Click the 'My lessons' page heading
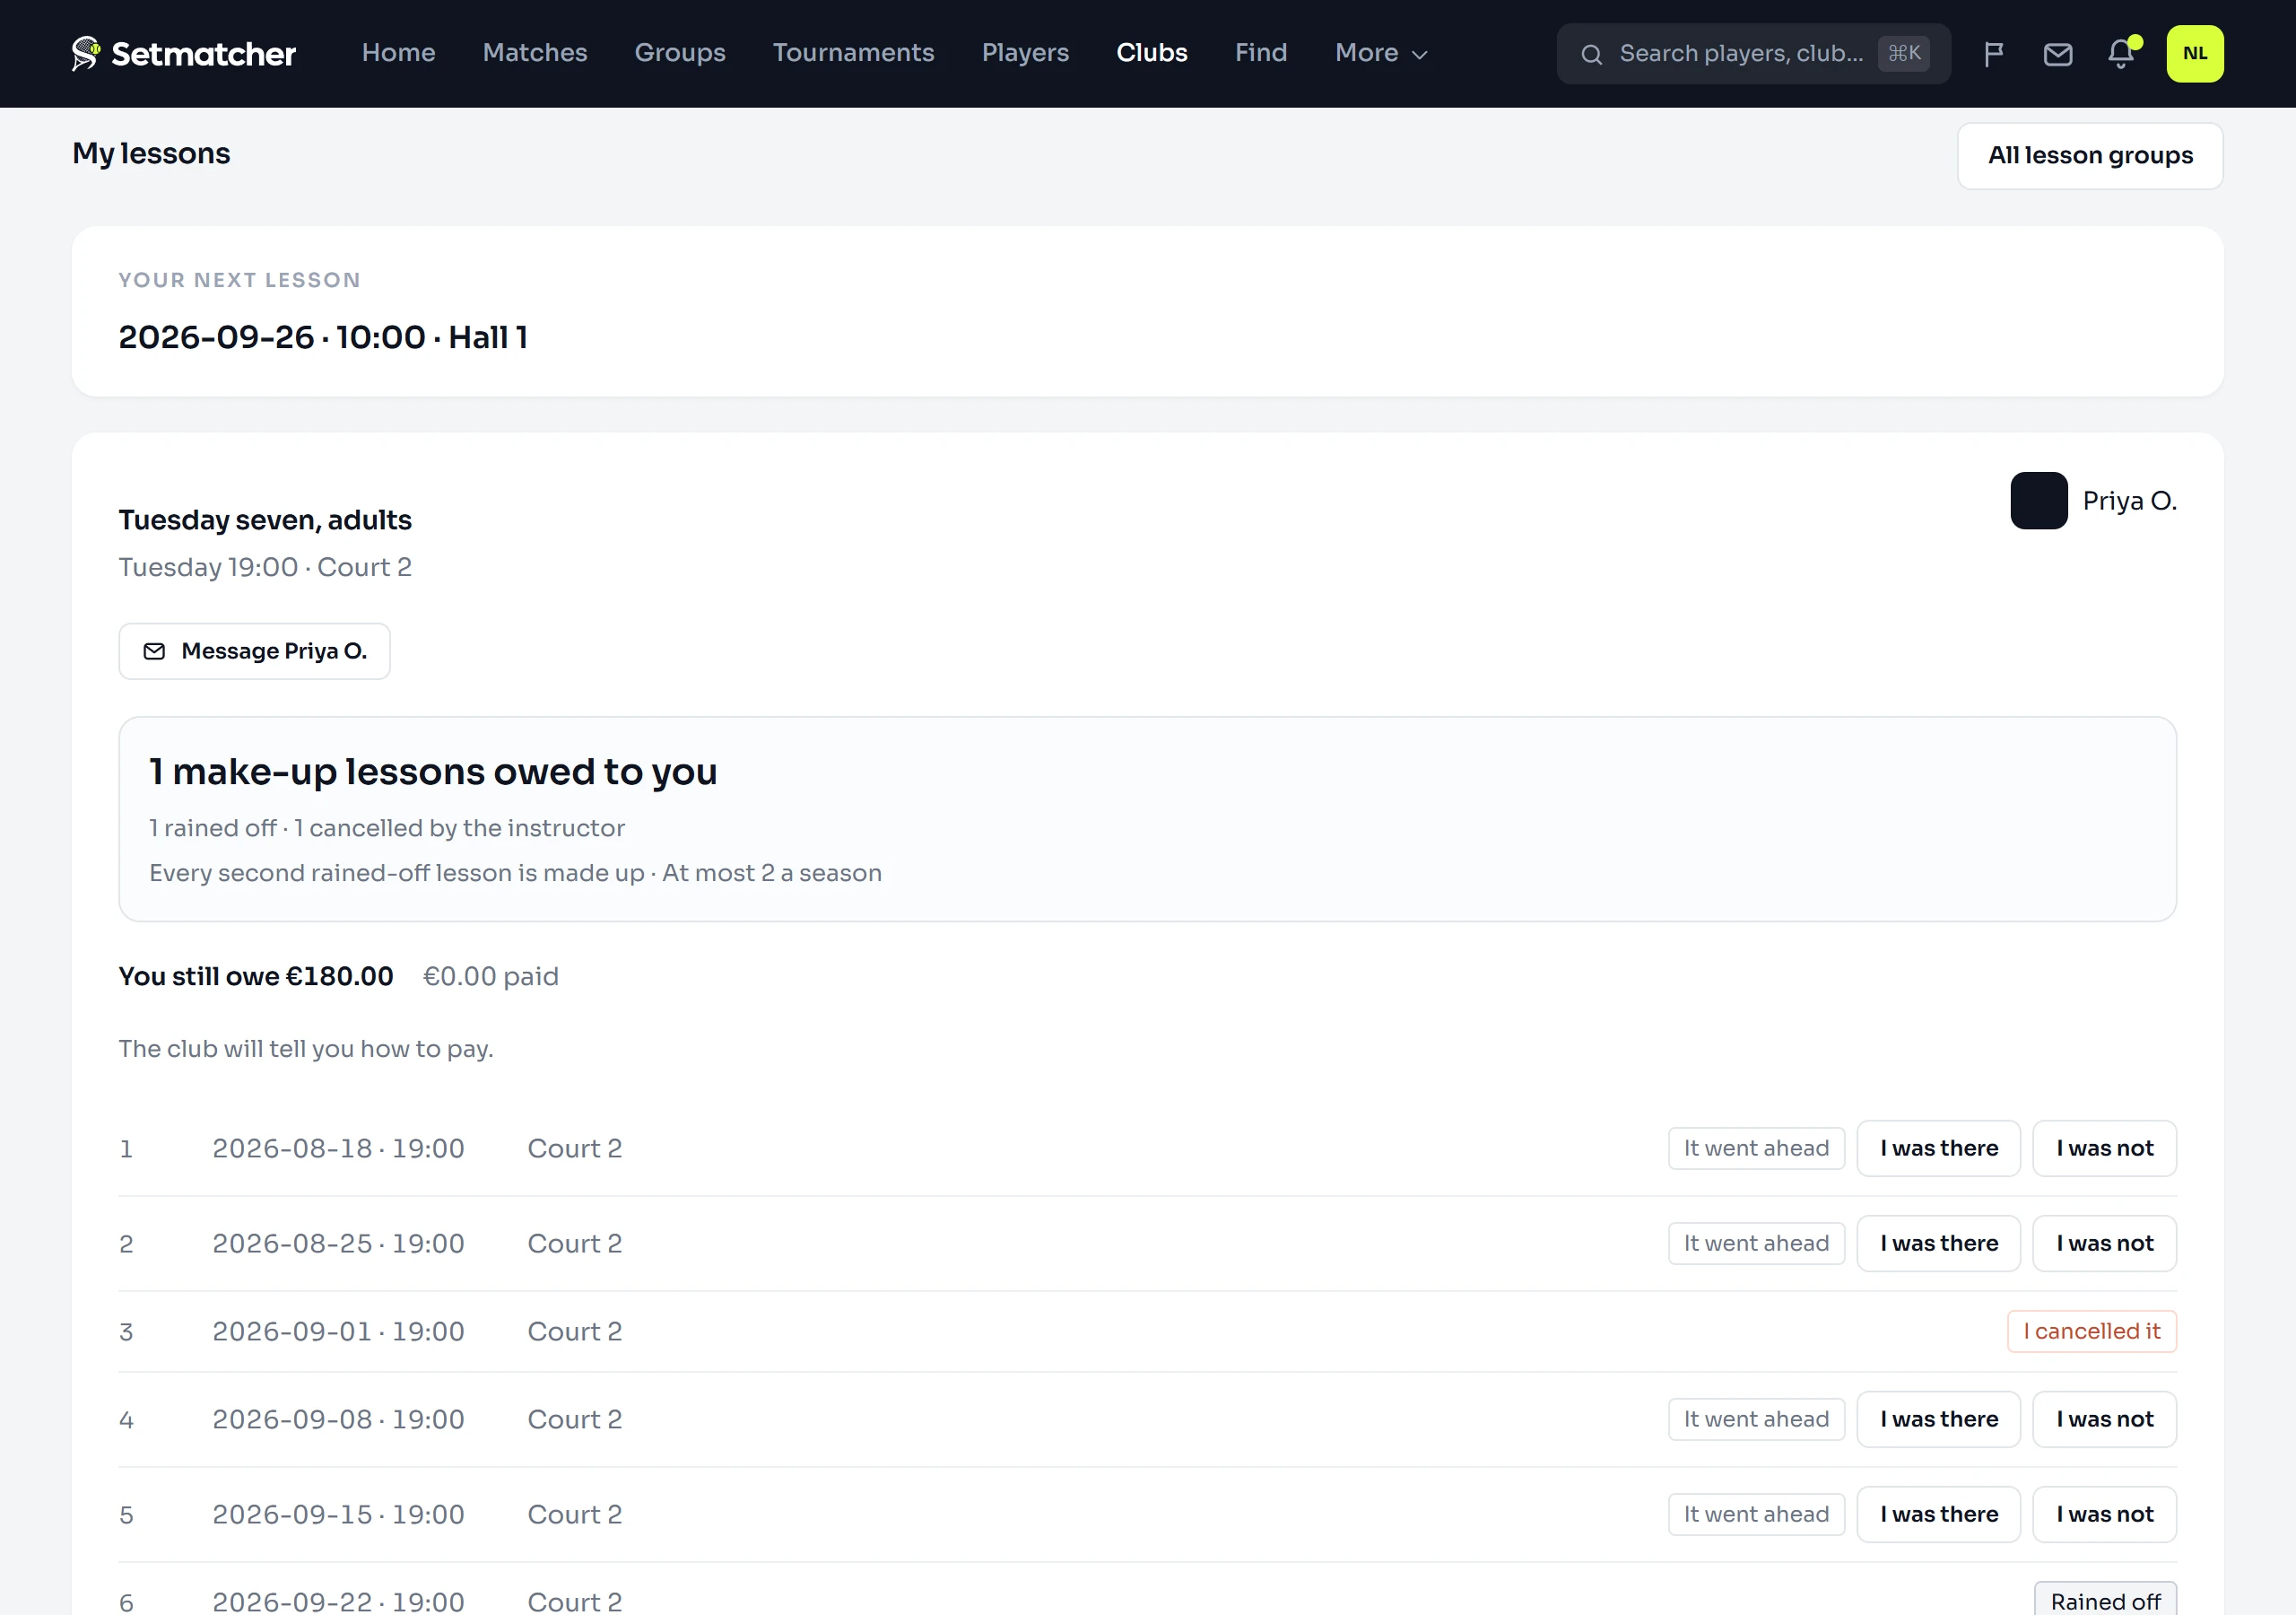2296x1615 pixels. click(151, 154)
